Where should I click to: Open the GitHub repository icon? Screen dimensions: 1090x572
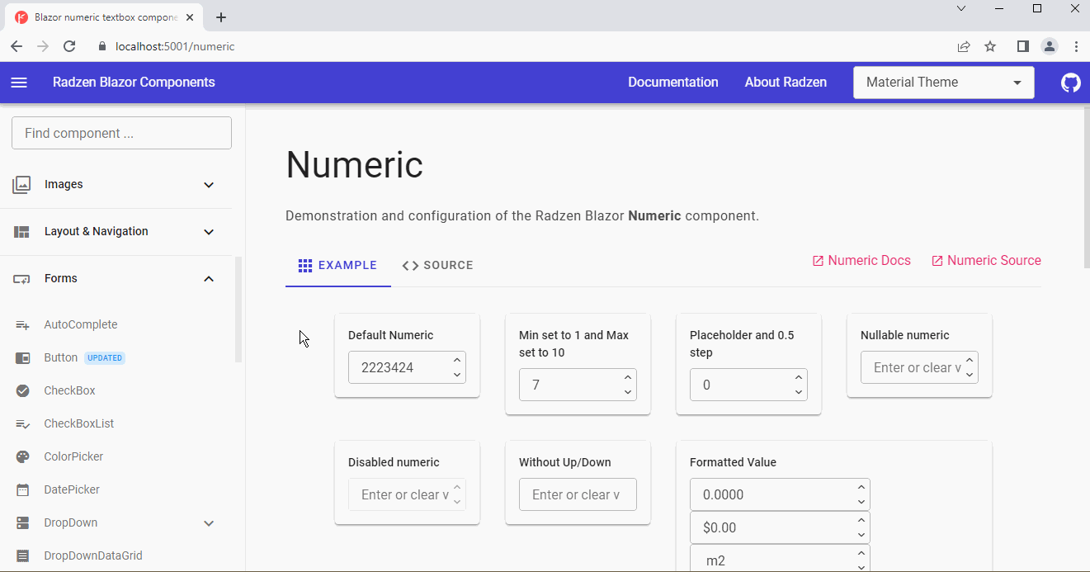click(x=1070, y=83)
